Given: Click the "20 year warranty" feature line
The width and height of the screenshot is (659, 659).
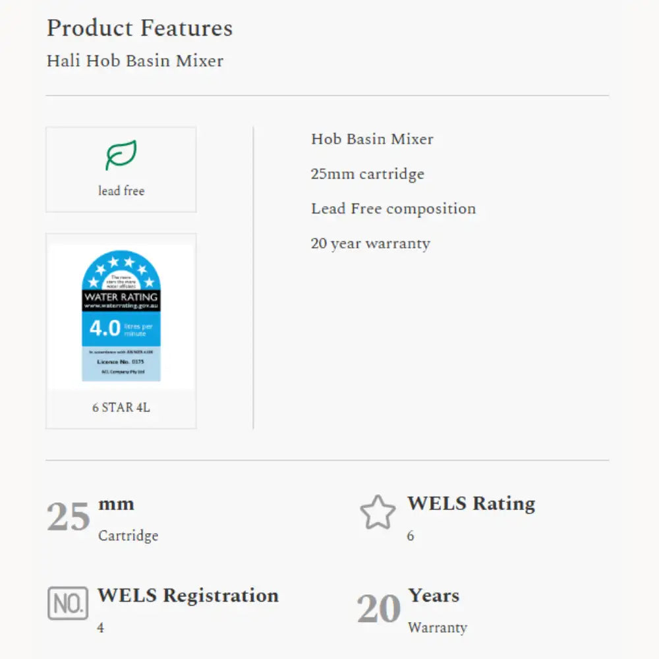Looking at the screenshot, I should [x=370, y=243].
